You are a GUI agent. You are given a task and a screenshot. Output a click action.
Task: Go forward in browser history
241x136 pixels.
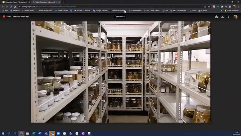coord(7,7)
